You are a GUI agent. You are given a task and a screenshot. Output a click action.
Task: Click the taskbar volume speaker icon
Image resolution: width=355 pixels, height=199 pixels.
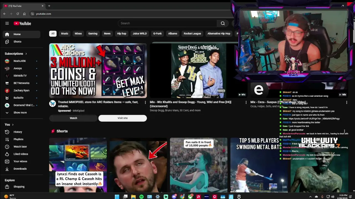point(333,197)
